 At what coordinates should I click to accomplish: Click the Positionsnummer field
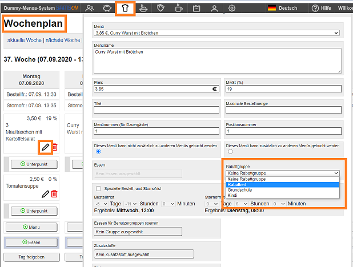coord(283,131)
